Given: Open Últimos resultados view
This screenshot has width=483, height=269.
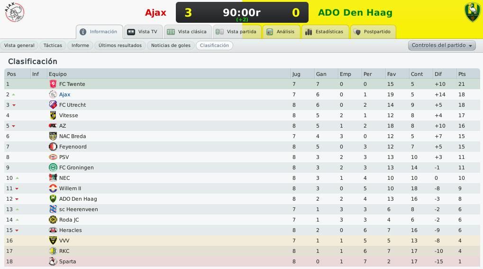Looking at the screenshot, I should pos(120,46).
